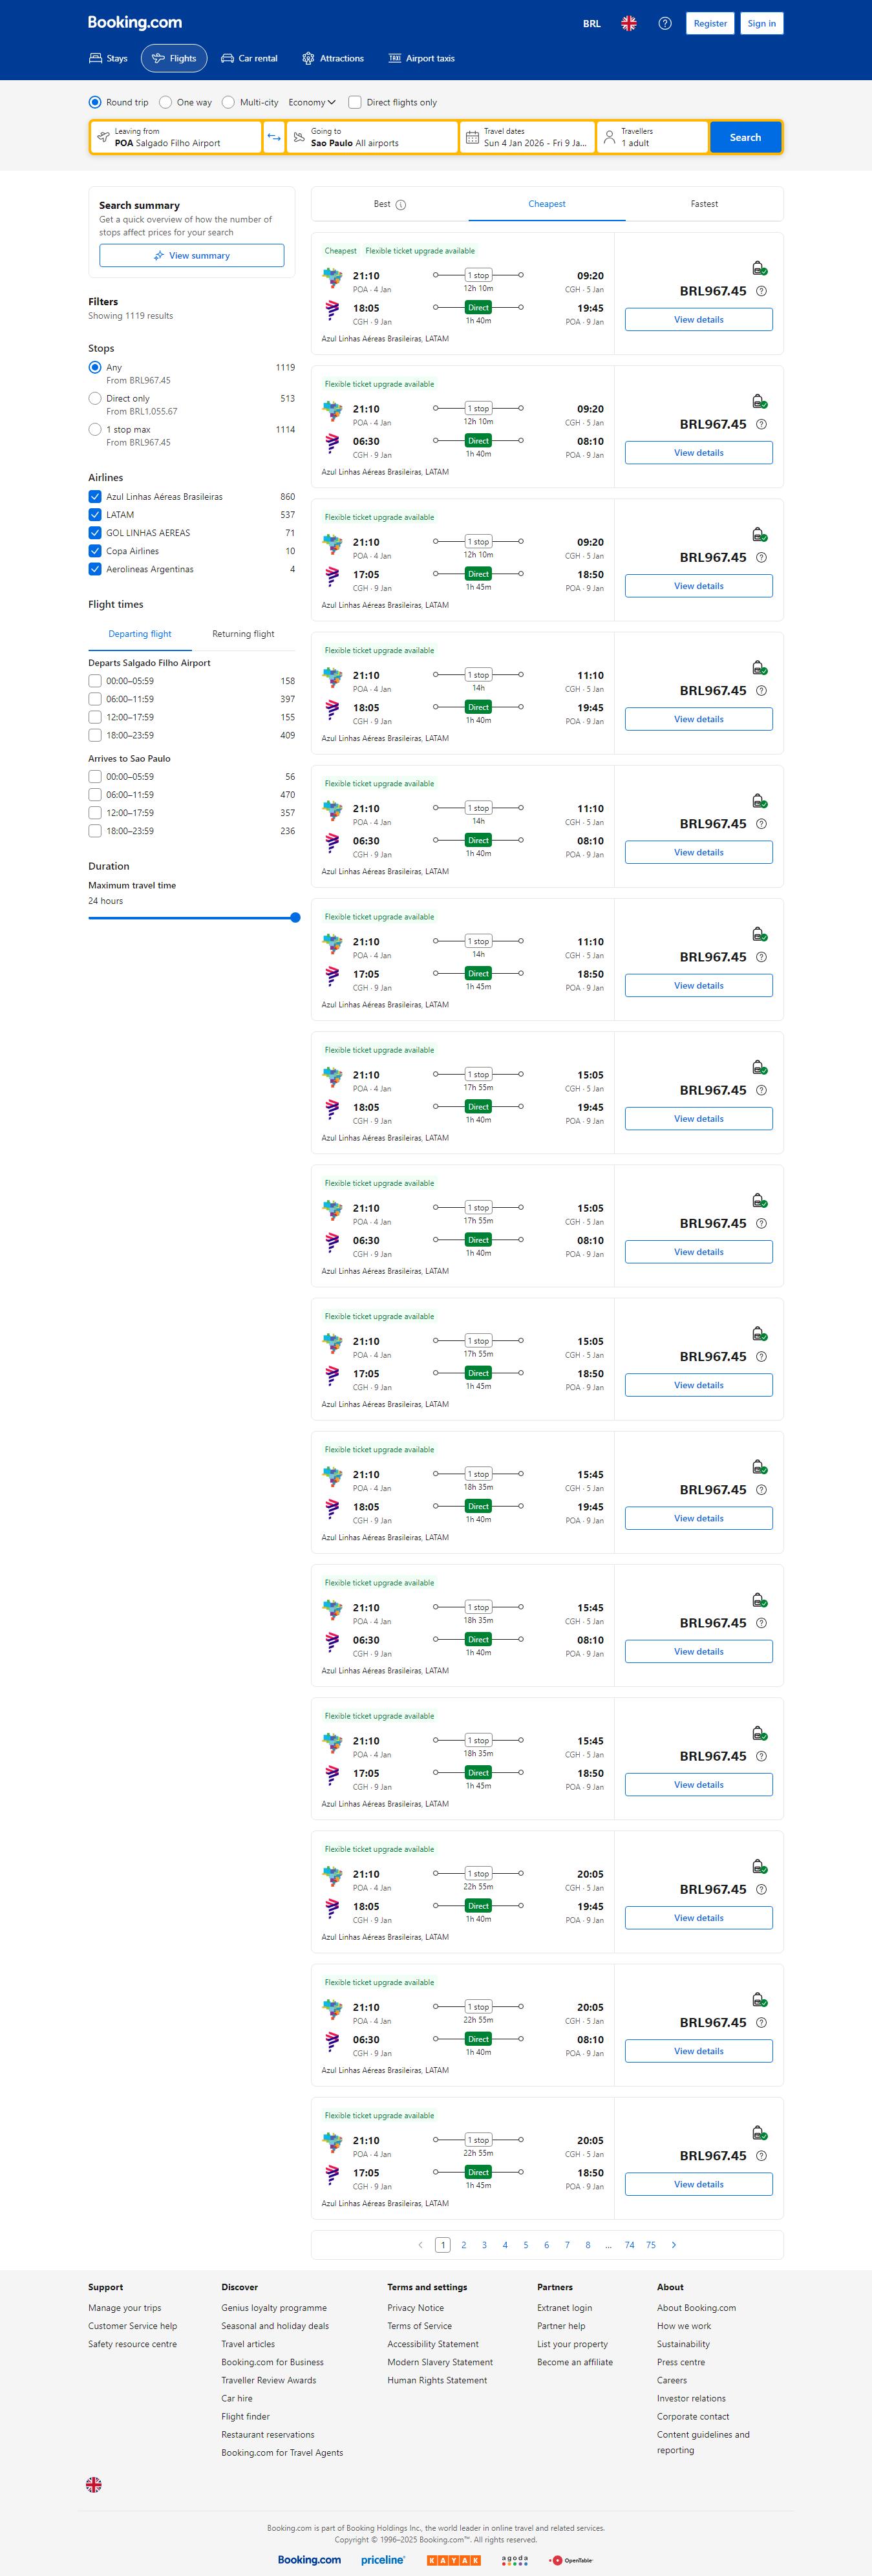Click the View summary button

pyautogui.click(x=191, y=256)
